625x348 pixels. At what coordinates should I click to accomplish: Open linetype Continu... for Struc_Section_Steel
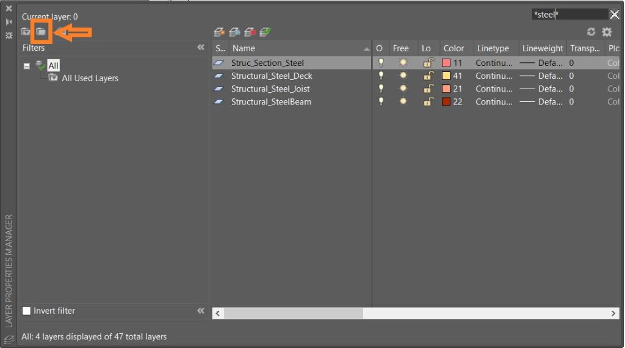point(494,63)
